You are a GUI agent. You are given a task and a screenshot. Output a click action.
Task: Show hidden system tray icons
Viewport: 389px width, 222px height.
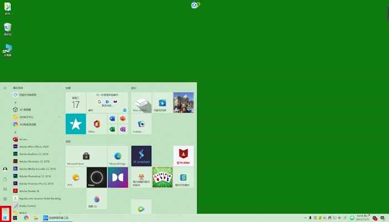305,218
